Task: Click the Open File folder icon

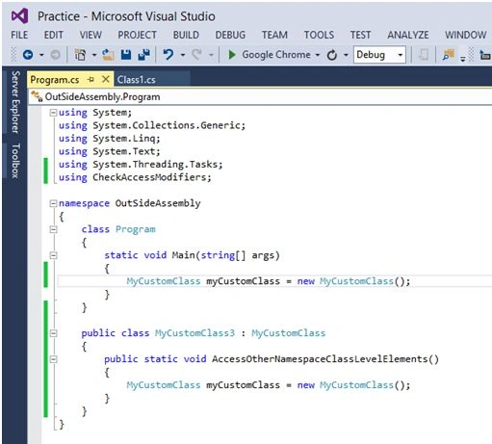Action: tap(108, 55)
